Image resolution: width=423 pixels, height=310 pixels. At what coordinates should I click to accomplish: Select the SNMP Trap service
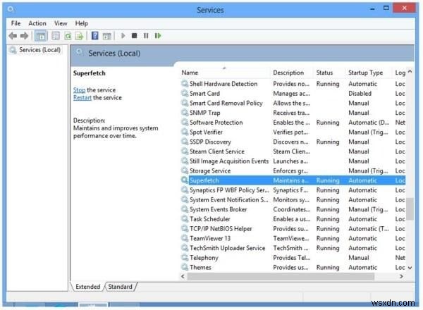(293, 113)
